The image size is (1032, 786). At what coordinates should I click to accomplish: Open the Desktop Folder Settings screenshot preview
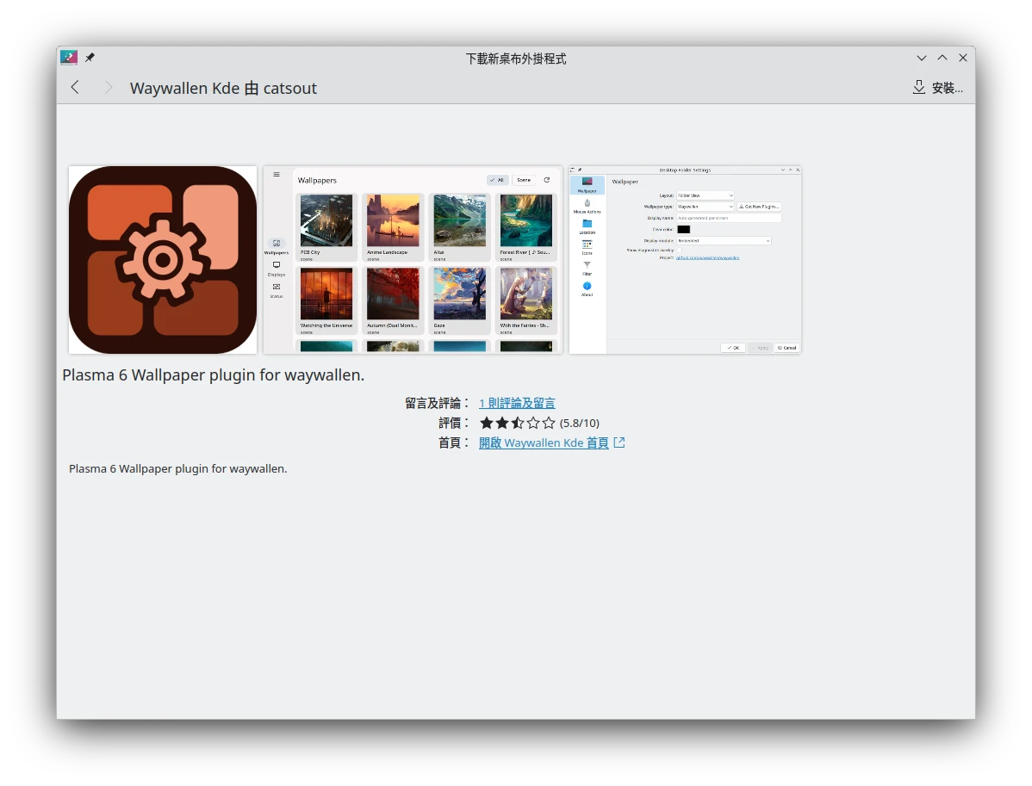click(x=685, y=260)
